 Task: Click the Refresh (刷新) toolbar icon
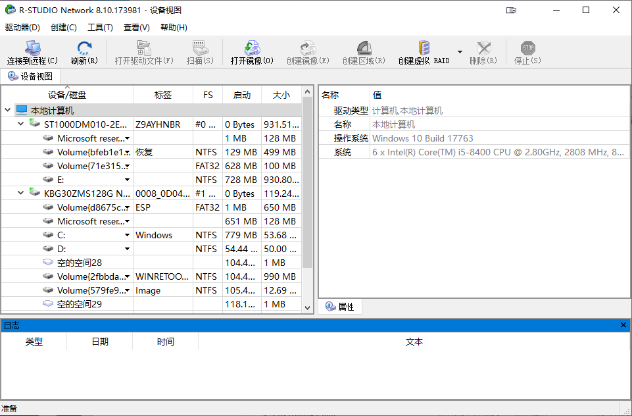84,48
